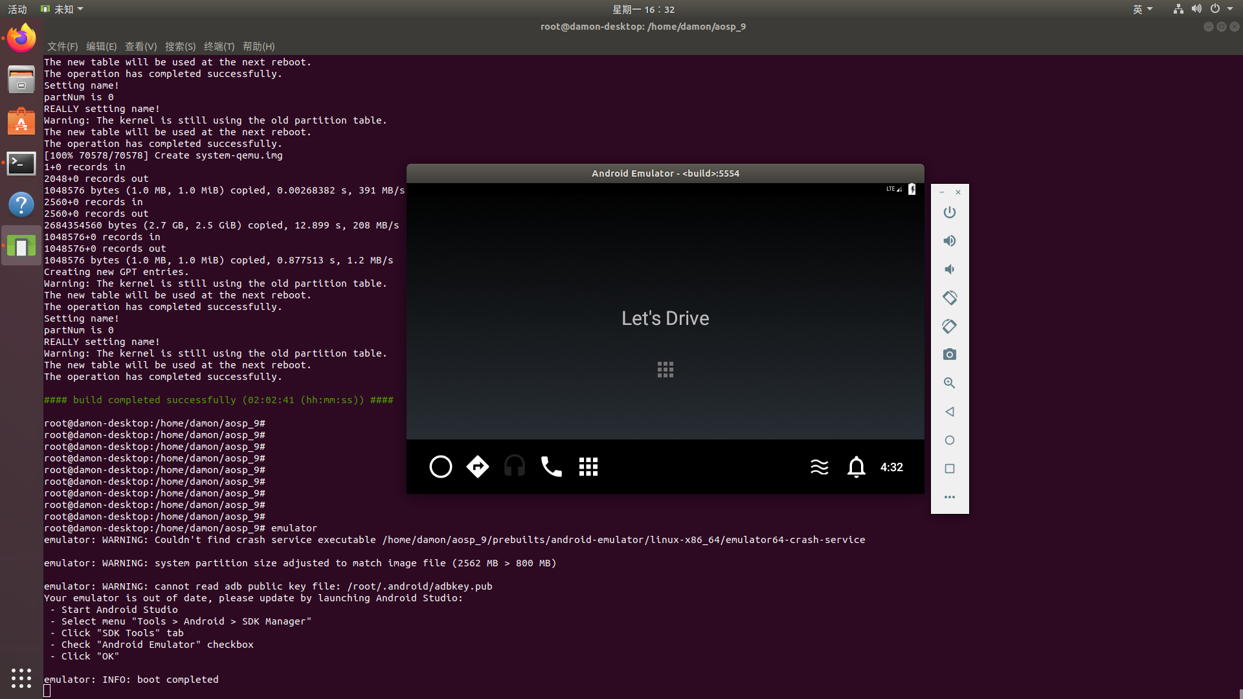Open 文件(F) menu in terminal
The image size is (1243, 699).
tap(62, 47)
